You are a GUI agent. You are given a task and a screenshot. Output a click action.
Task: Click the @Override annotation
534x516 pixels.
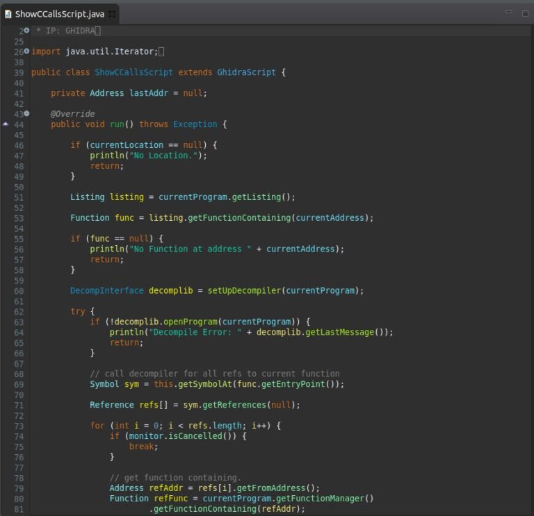(72, 114)
